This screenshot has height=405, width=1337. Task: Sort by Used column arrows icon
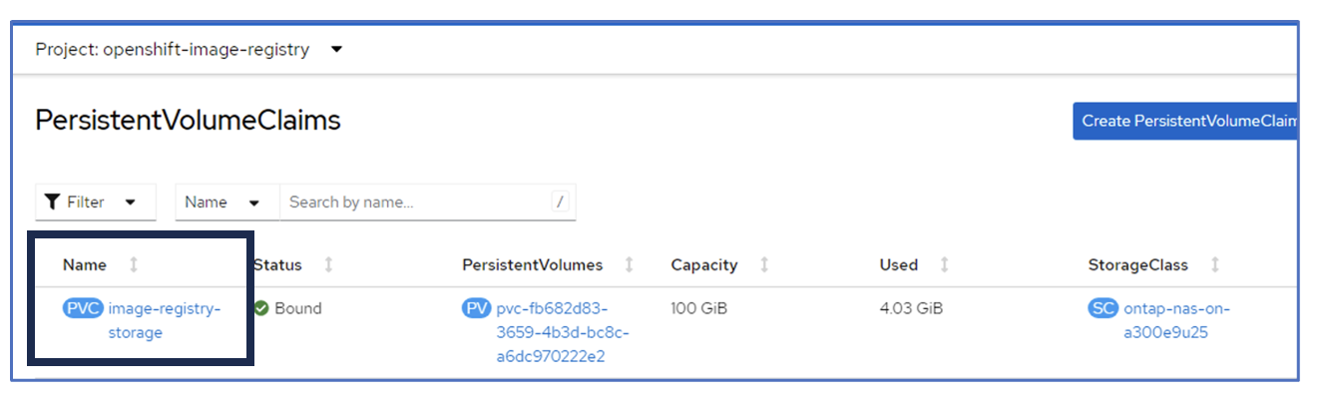(x=944, y=265)
